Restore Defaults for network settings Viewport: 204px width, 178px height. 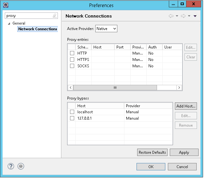152,152
